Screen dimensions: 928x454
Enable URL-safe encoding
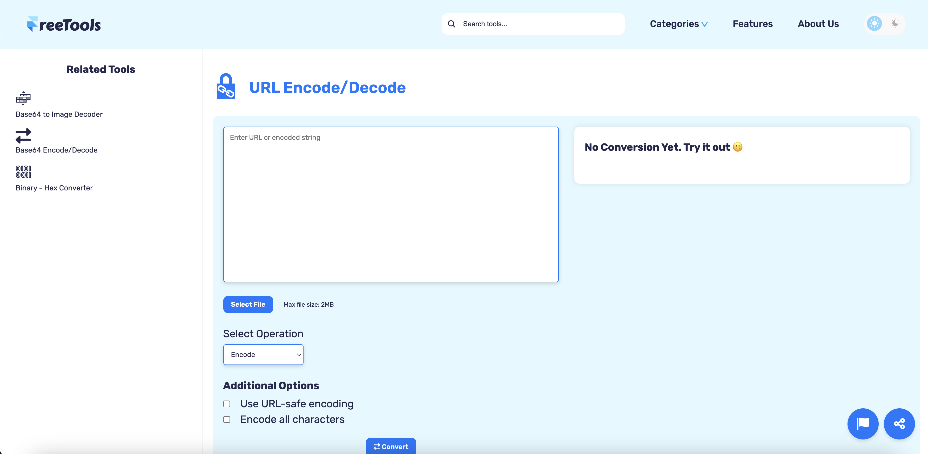click(x=227, y=404)
